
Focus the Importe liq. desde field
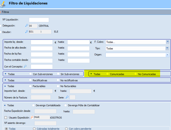(42, 42)
